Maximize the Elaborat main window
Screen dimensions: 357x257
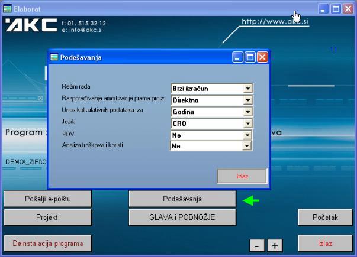pyautogui.click(x=336, y=9)
